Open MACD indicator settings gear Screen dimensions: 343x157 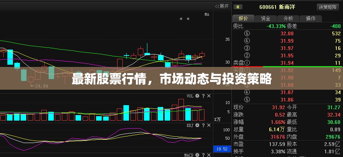pyautogui.click(x=197, y=155)
